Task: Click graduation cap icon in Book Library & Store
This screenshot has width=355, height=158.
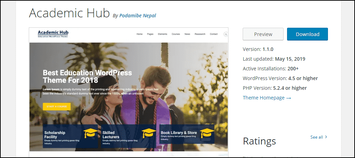Action: pyautogui.click(x=207, y=133)
